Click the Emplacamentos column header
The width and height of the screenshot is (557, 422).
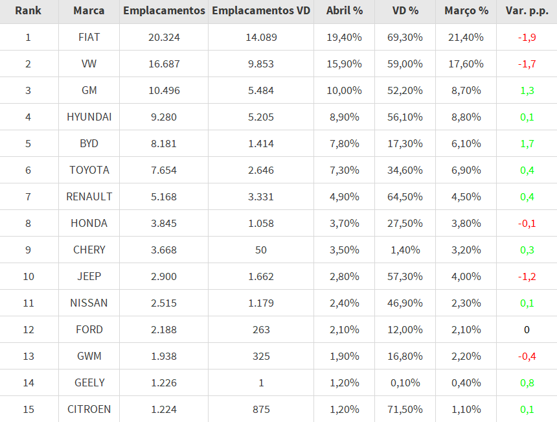coord(164,11)
